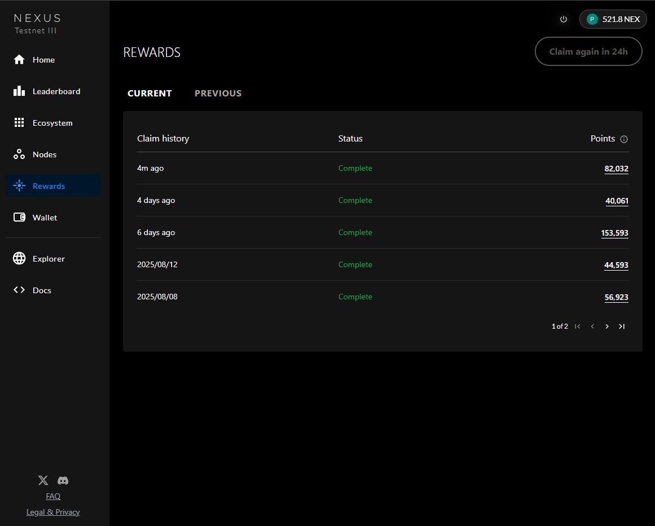655x526 pixels.
Task: Open the X (Twitter) social icon
Action: (x=43, y=480)
